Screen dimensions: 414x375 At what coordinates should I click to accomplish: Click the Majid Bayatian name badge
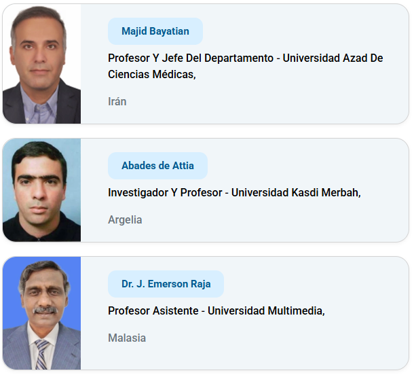[x=155, y=31]
